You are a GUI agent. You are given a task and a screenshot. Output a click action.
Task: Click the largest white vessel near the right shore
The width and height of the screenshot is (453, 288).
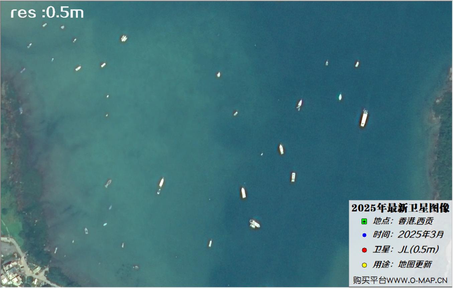click(x=364, y=118)
